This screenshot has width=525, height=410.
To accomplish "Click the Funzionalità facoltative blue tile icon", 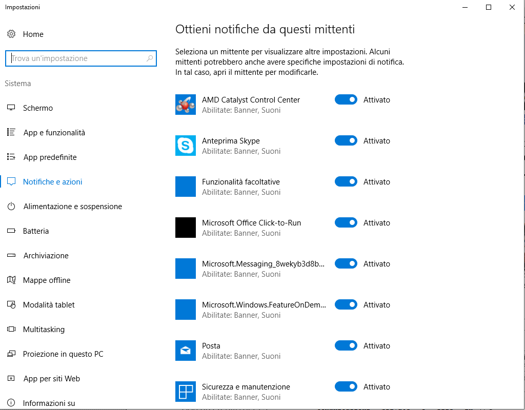I will (x=186, y=187).
